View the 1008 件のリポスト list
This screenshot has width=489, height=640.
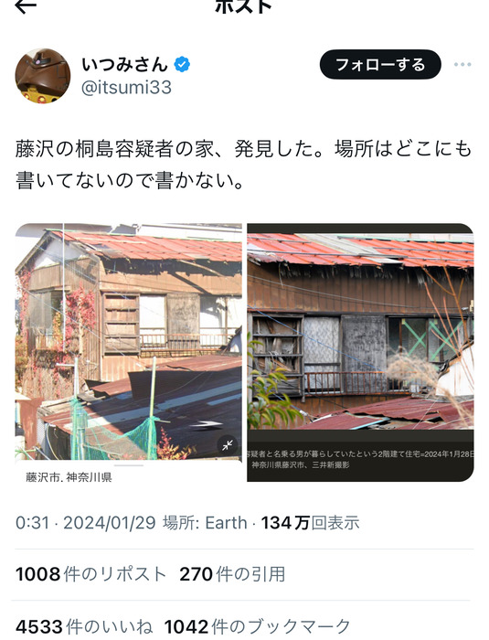click(x=90, y=574)
